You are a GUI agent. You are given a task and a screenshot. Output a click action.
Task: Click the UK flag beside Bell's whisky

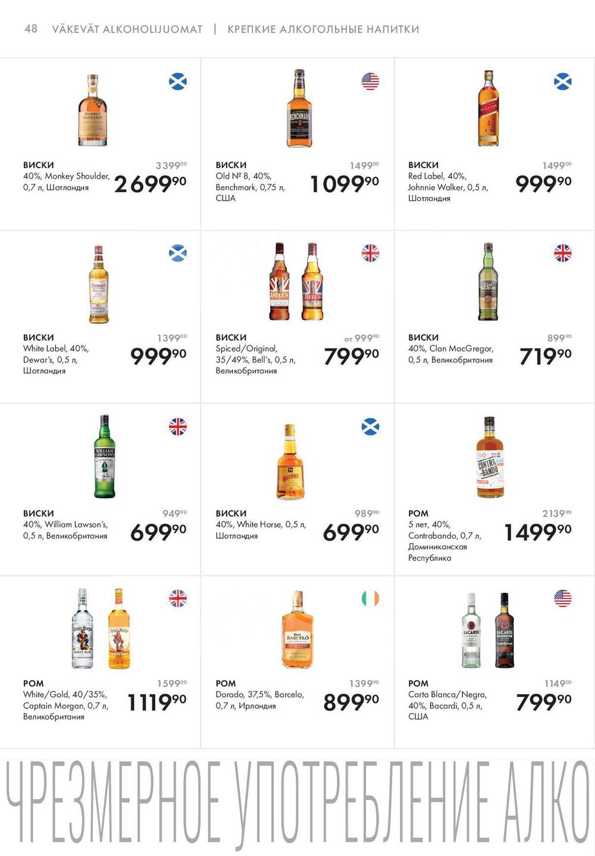pos(370,254)
